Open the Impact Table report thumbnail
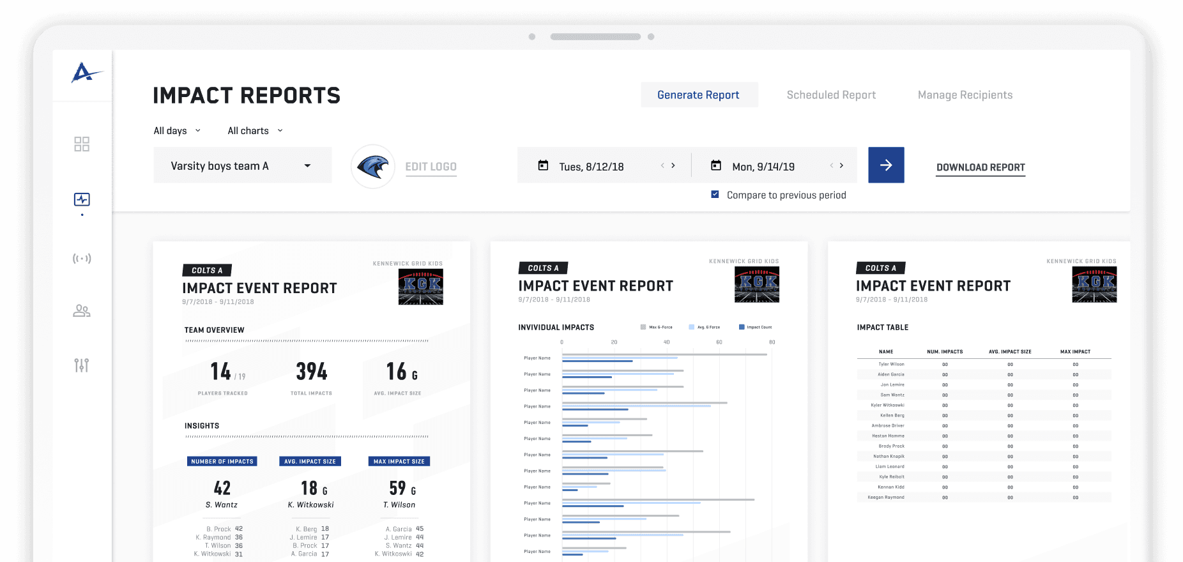The width and height of the screenshot is (1183, 562). (x=979, y=402)
